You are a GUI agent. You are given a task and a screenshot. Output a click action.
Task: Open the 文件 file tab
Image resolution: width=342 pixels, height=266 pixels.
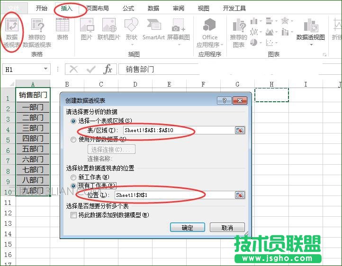[14, 9]
